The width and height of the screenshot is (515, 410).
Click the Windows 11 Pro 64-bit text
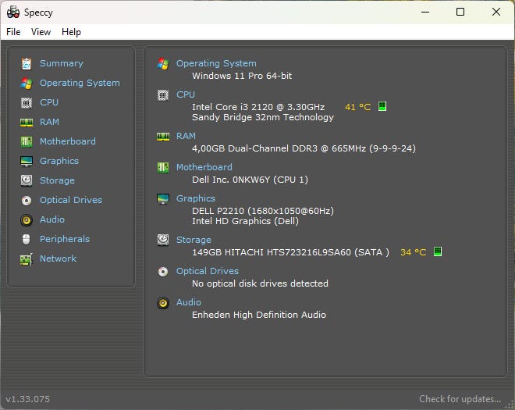[242, 76]
